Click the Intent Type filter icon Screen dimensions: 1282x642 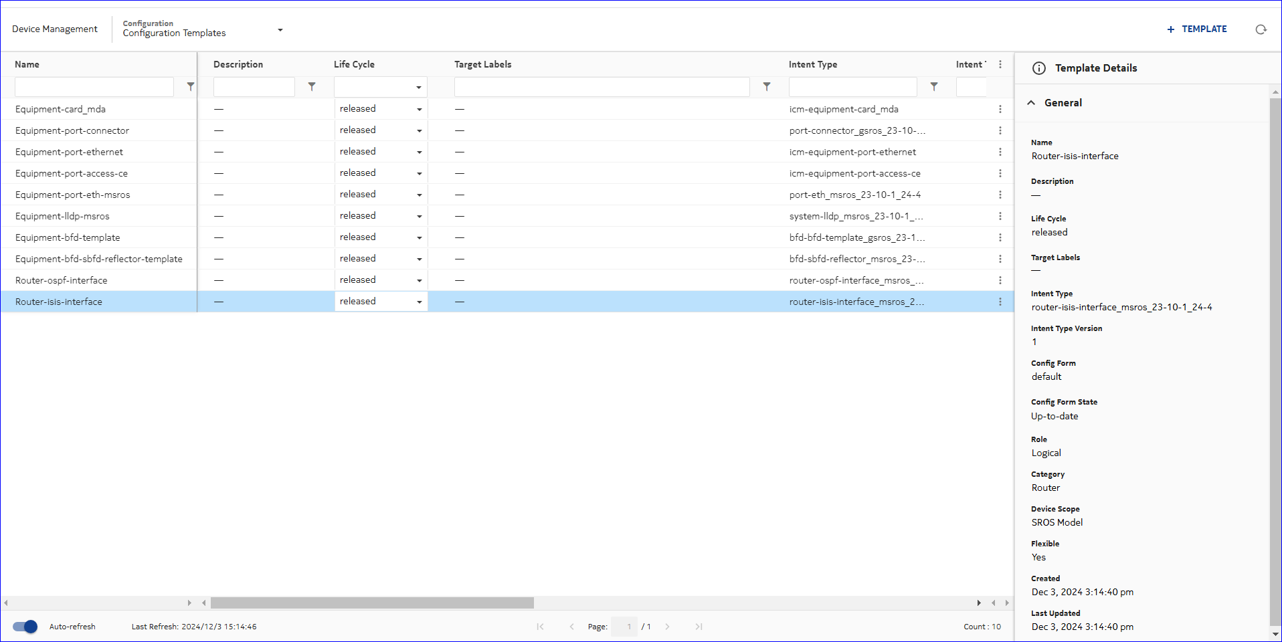click(x=934, y=87)
